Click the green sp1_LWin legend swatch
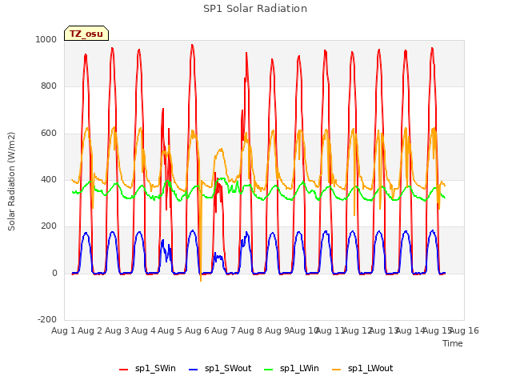The height and width of the screenshot is (384, 512). coord(268,370)
